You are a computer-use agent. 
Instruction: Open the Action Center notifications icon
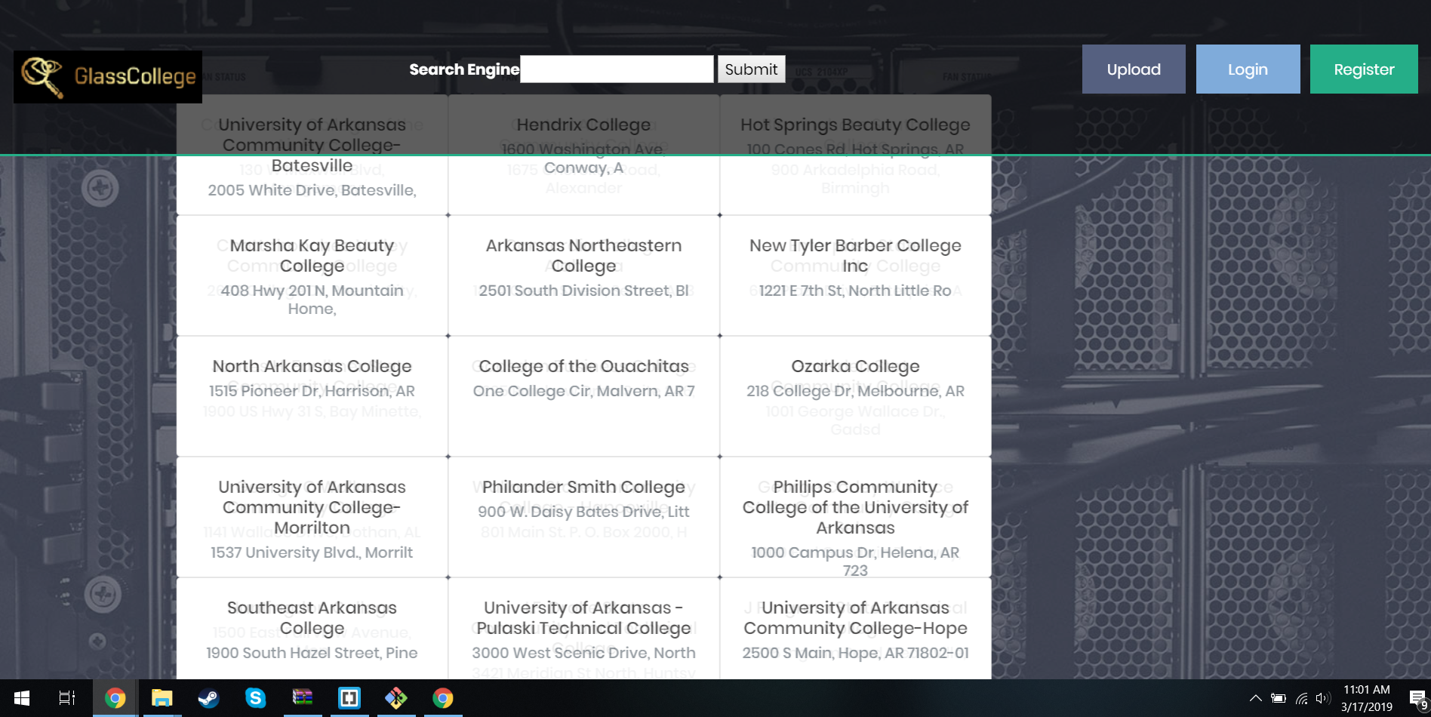point(1418,698)
